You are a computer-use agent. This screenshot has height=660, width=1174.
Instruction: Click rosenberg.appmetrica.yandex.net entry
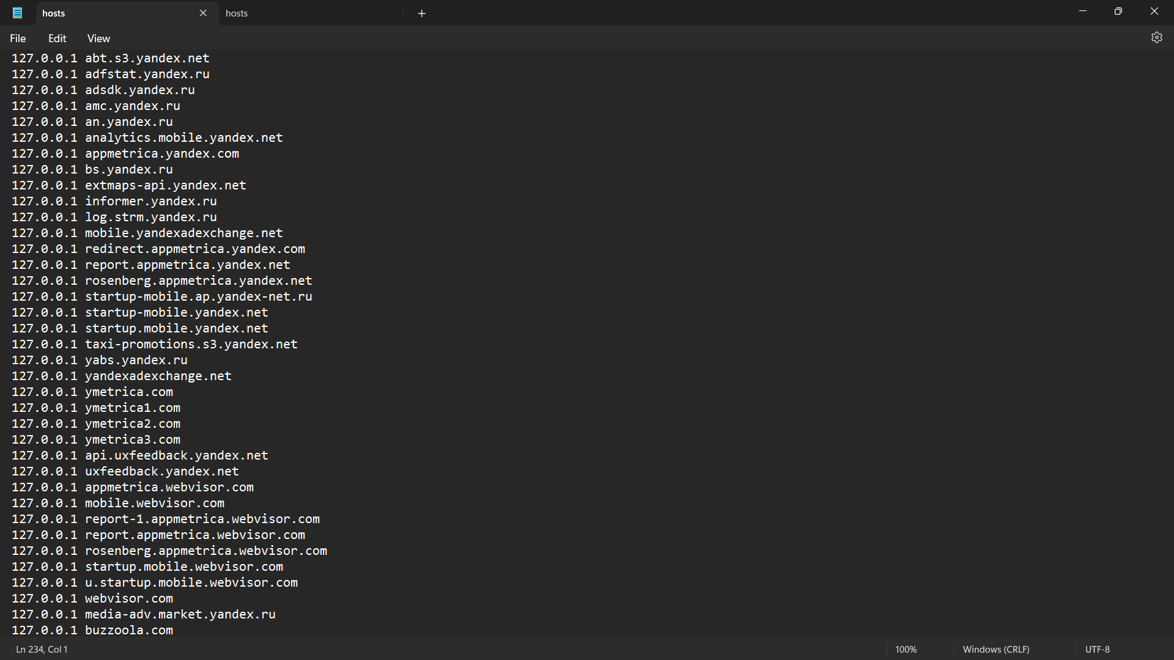click(162, 280)
